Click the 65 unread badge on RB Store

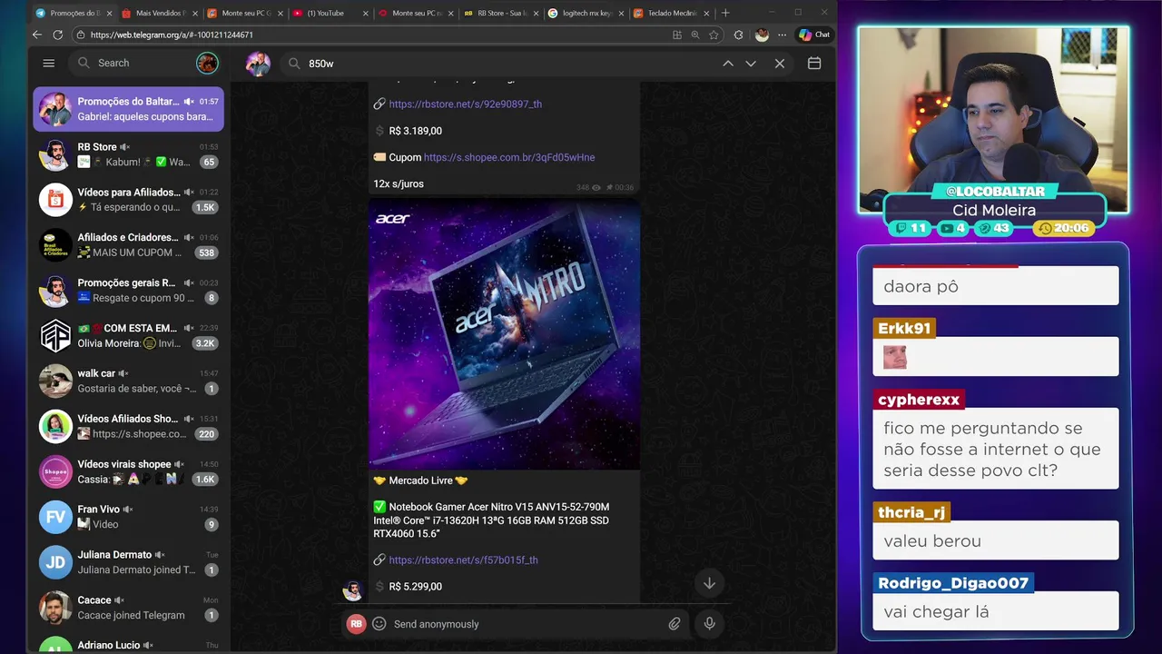(x=209, y=163)
